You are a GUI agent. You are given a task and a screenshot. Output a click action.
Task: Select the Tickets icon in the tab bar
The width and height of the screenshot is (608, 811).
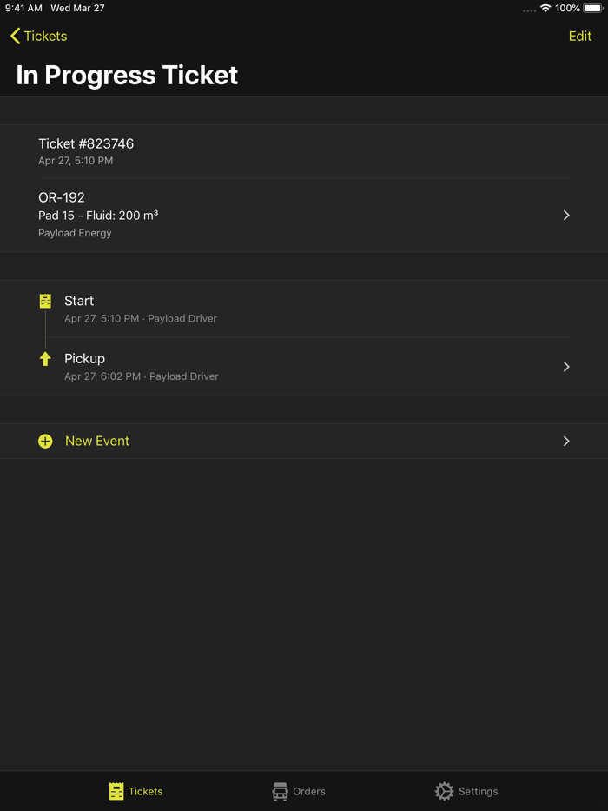(x=117, y=791)
